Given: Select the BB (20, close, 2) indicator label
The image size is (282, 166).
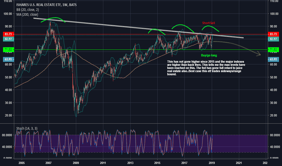Looking at the screenshot, I should [28, 10].
